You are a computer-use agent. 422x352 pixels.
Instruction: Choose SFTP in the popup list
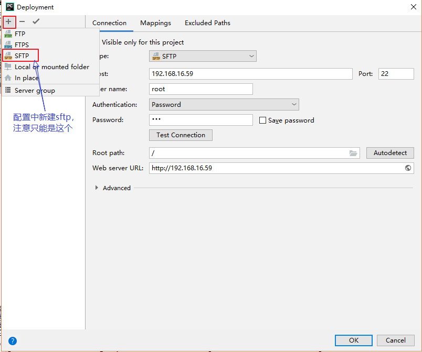[x=50, y=56]
